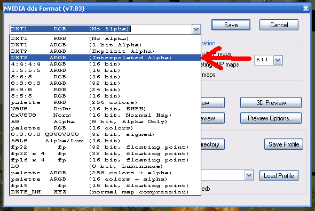Select 1:5:5:5 ARGB (16 bit)
The width and height of the screenshot is (315, 211).
coord(105,70)
